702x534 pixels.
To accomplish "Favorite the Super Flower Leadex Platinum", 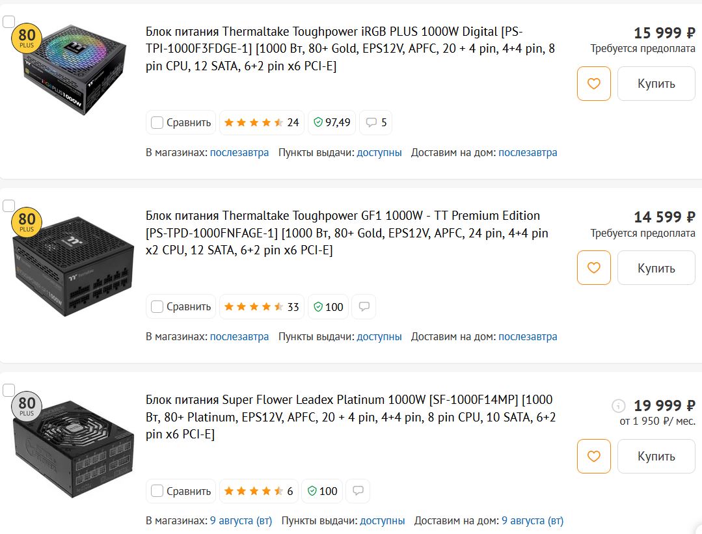I will pos(593,457).
